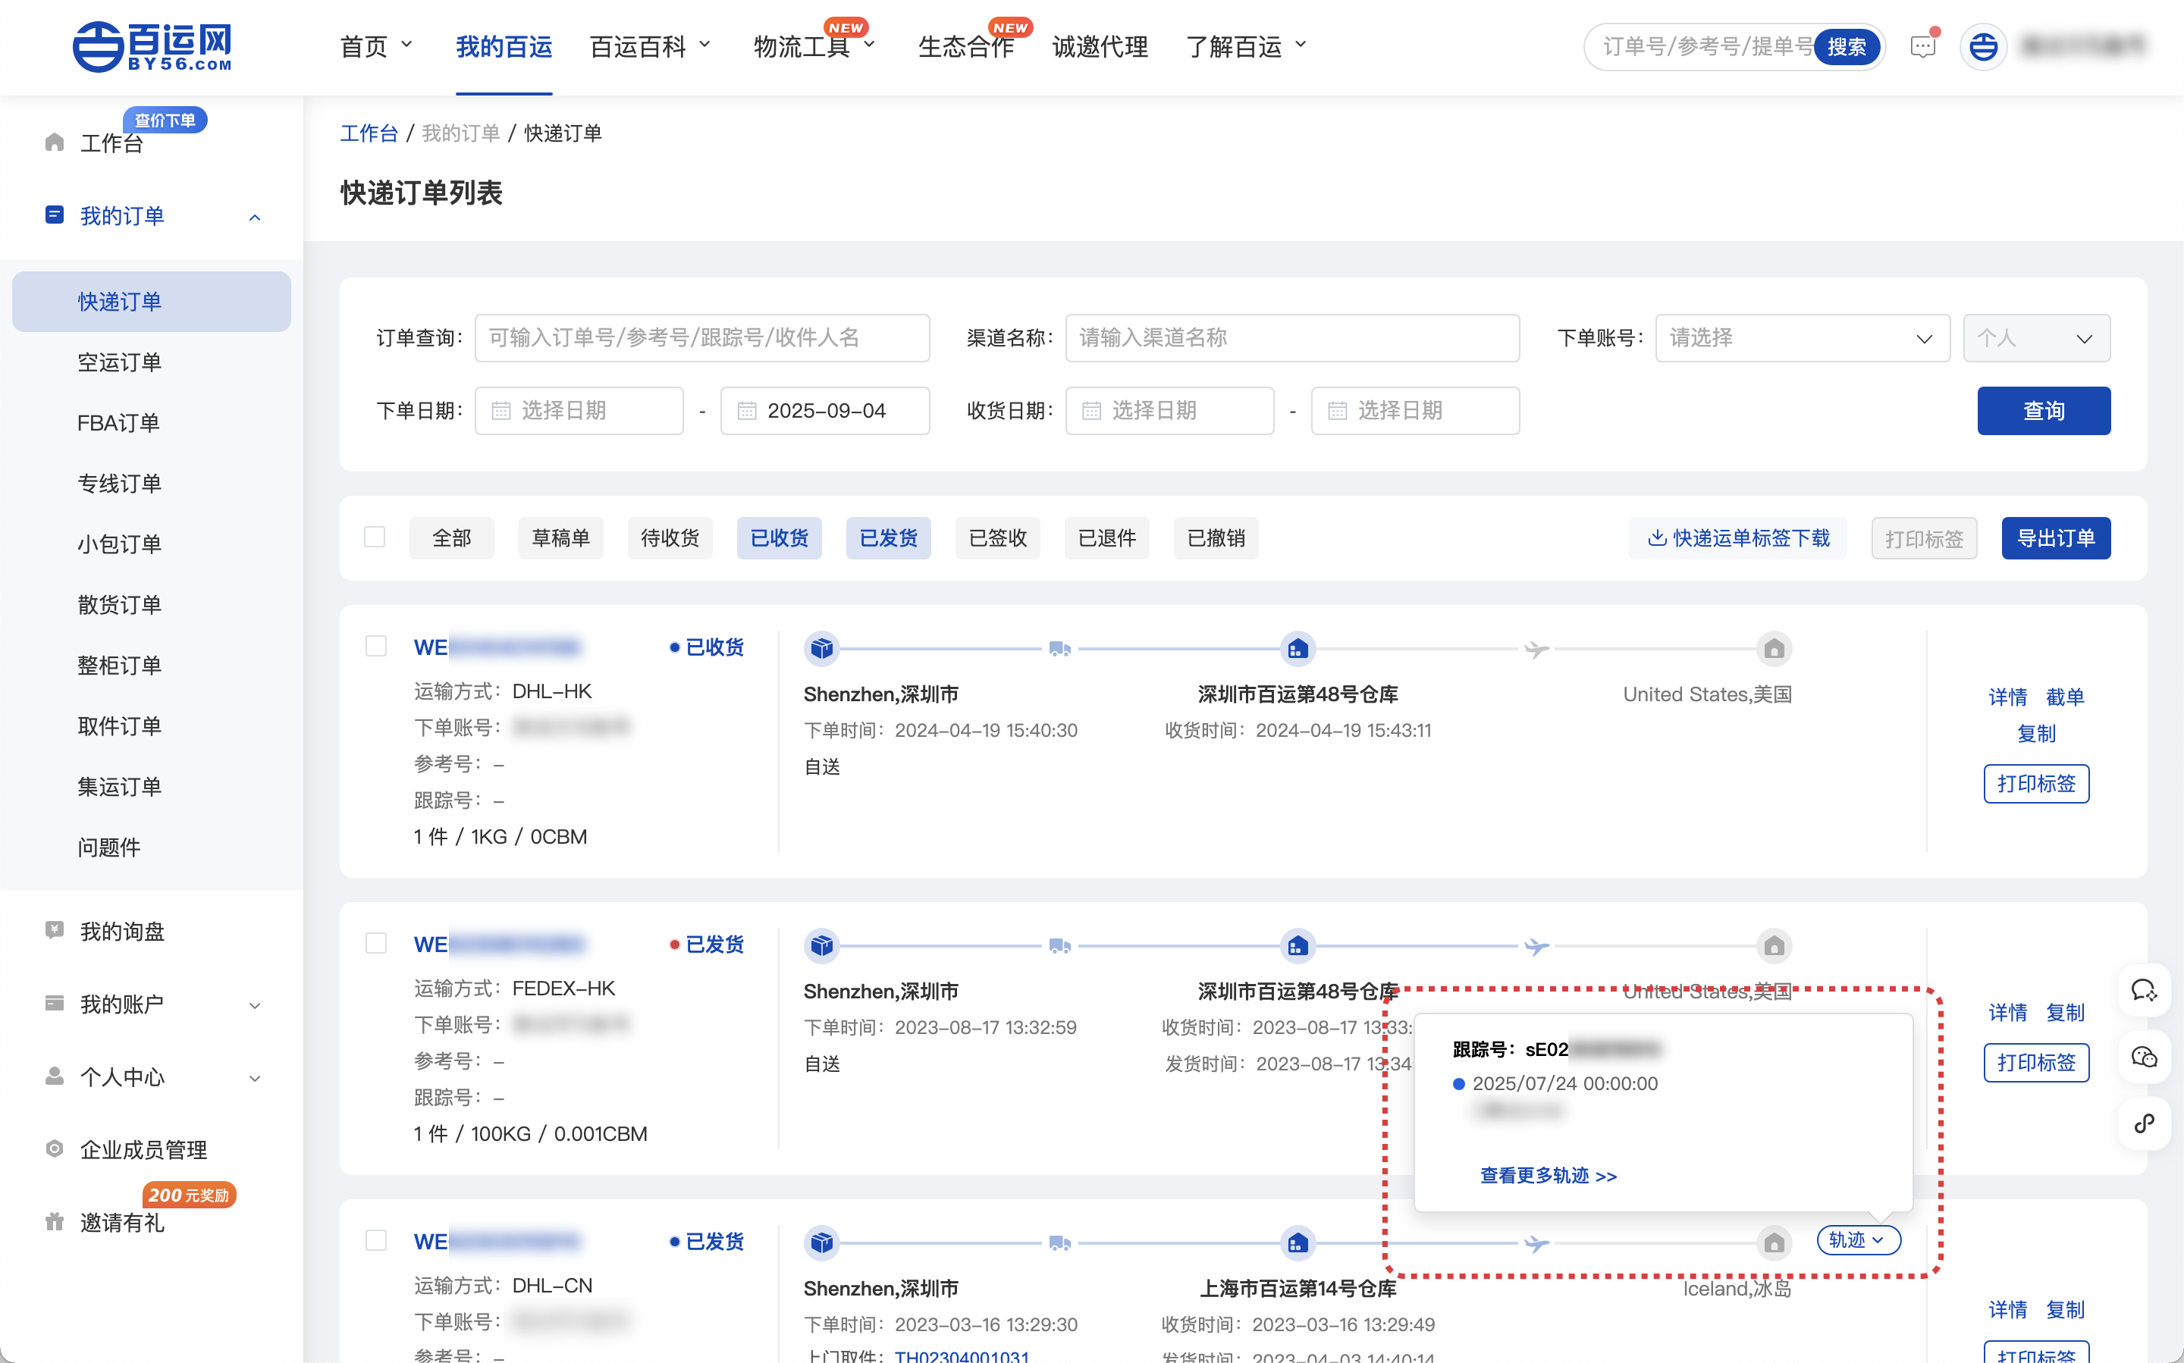Click the message notification icon

(x=1922, y=47)
